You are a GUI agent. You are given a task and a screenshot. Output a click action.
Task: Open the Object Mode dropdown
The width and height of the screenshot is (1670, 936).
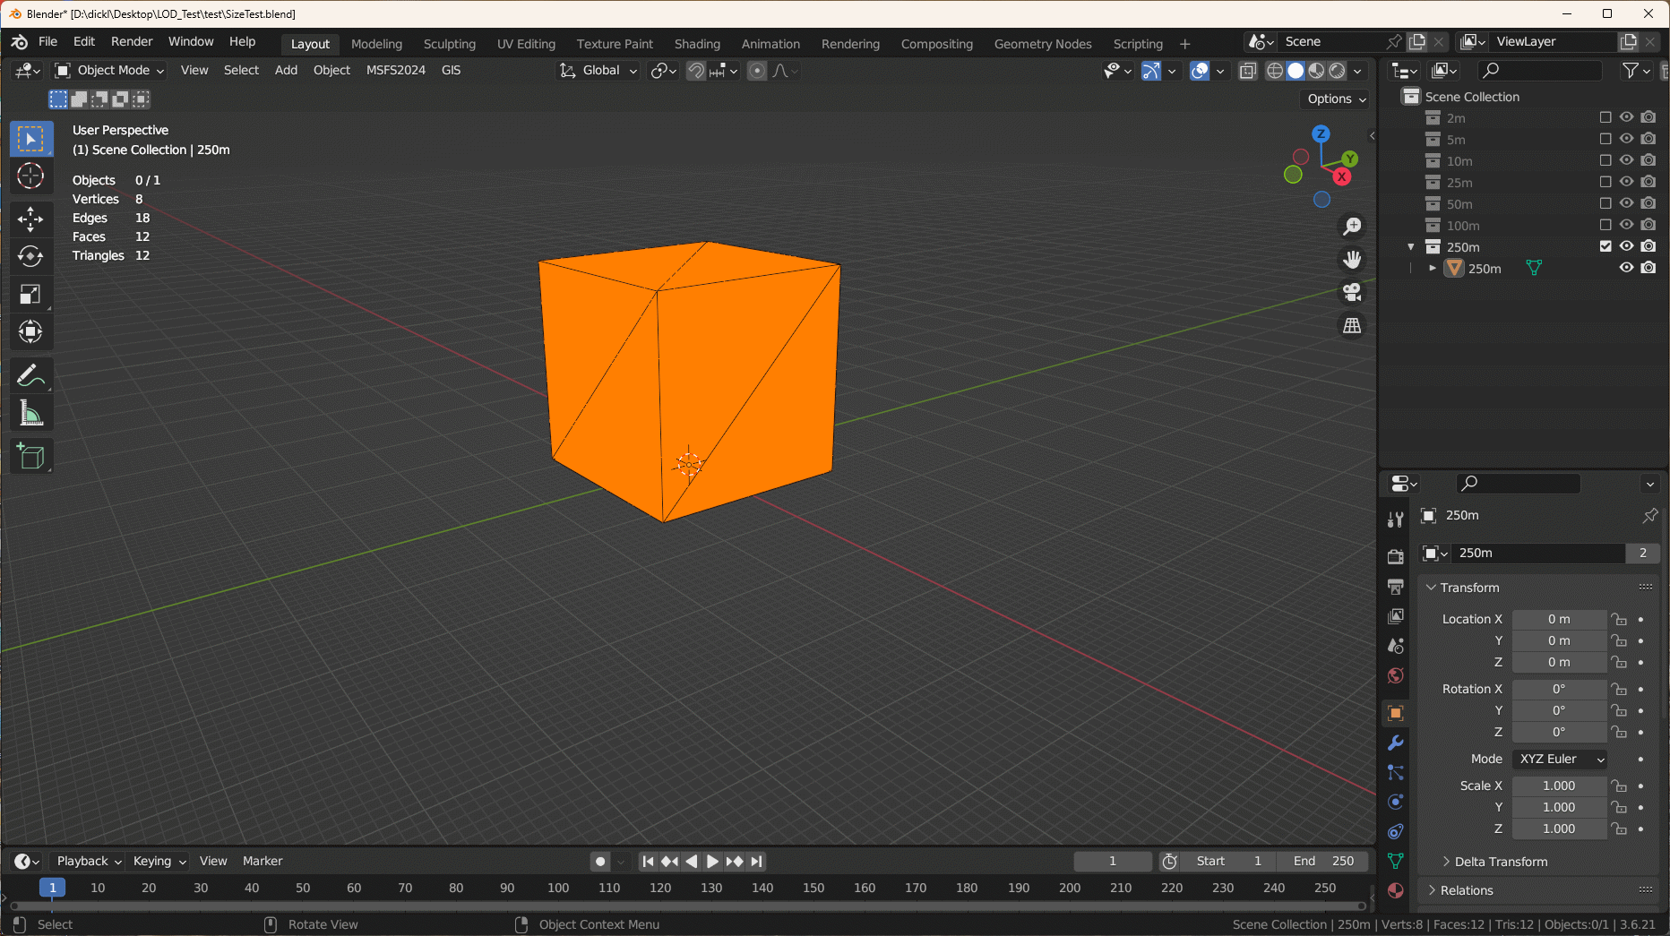[110, 70]
